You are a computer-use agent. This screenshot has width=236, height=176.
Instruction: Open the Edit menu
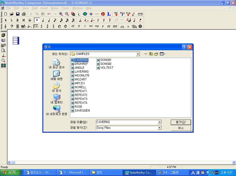[16, 8]
